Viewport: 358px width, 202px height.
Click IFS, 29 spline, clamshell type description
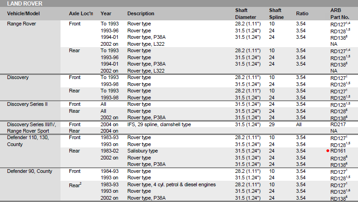point(159,124)
